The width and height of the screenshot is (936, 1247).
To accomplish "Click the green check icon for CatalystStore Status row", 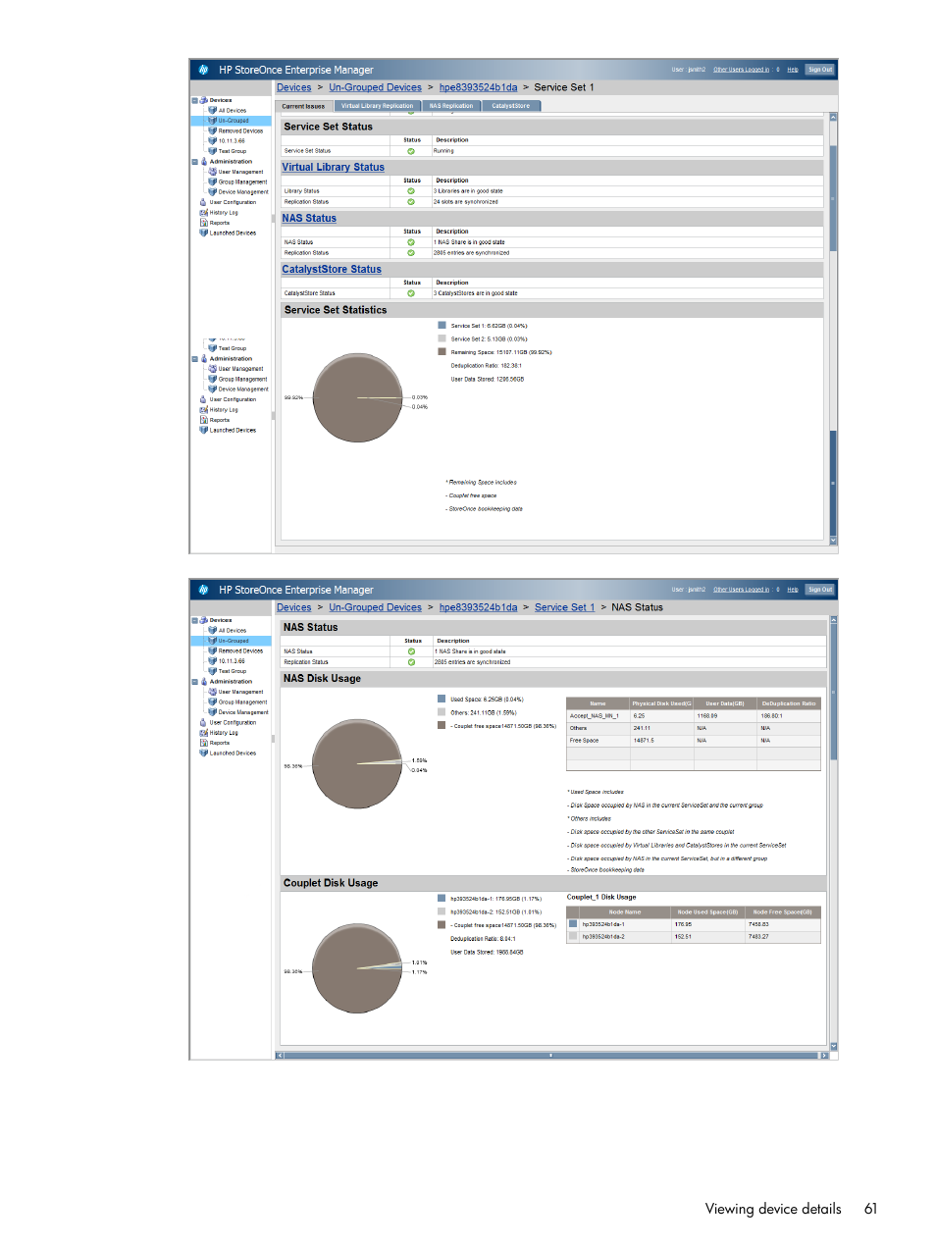I will tap(411, 293).
